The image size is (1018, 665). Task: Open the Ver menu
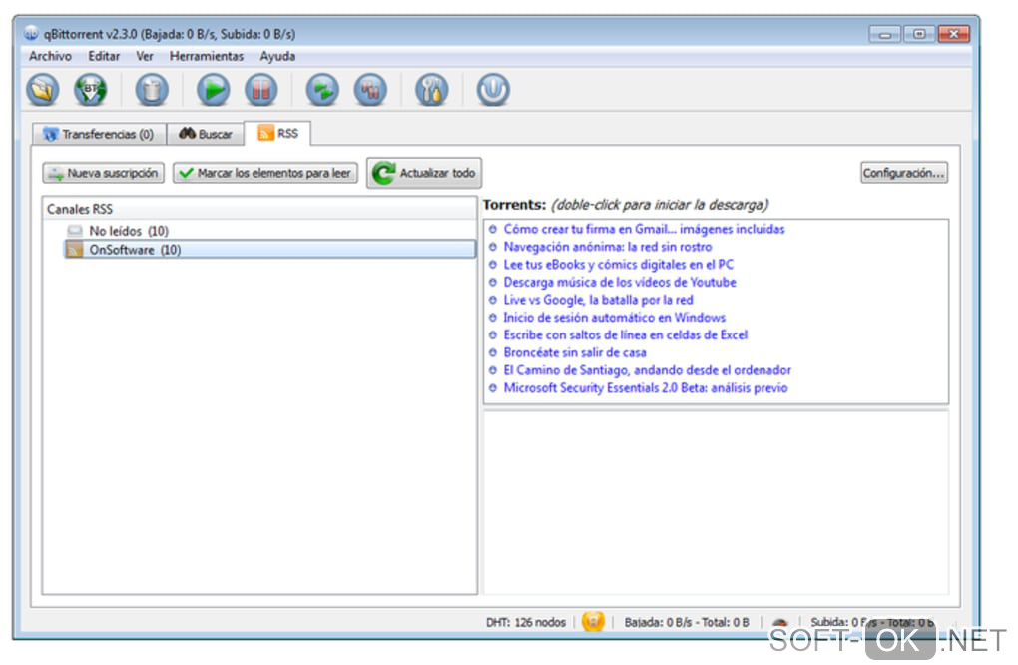[x=144, y=56]
